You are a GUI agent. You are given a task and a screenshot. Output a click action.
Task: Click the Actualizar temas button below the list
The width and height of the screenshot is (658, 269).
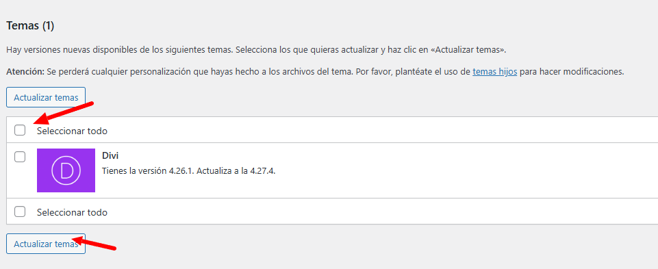(x=46, y=244)
